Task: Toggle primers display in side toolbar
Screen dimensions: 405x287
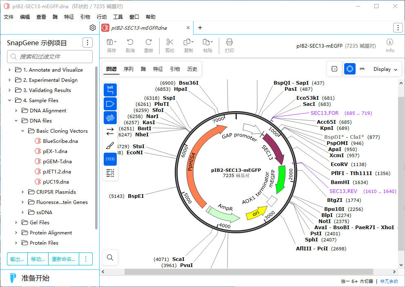Action: pyautogui.click(x=110, y=118)
